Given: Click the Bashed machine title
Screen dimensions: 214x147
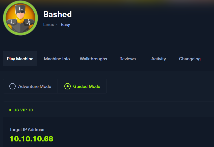Looking at the screenshot, I should tap(58, 14).
